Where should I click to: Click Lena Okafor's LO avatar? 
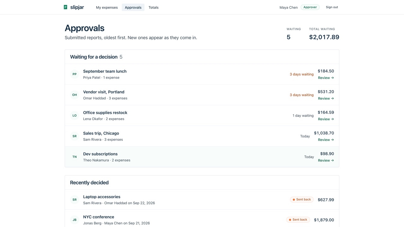(x=74, y=115)
